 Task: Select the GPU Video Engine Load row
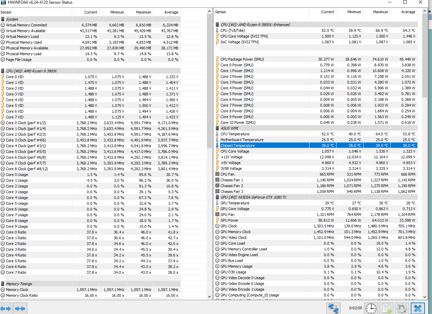[316, 255]
